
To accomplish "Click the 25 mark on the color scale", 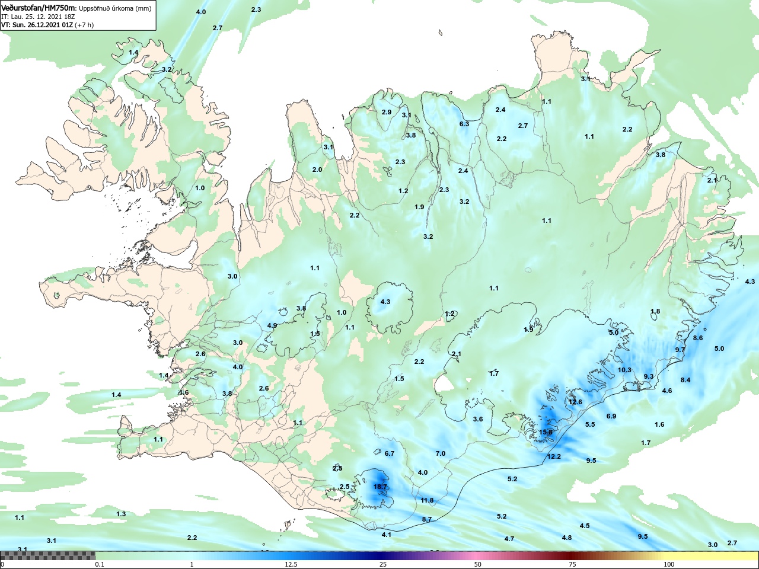I will coord(384,565).
